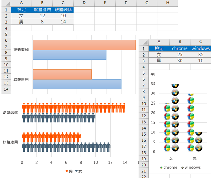This screenshot has width=211, height=178.
Task: Select column F header
Action: 126,3
